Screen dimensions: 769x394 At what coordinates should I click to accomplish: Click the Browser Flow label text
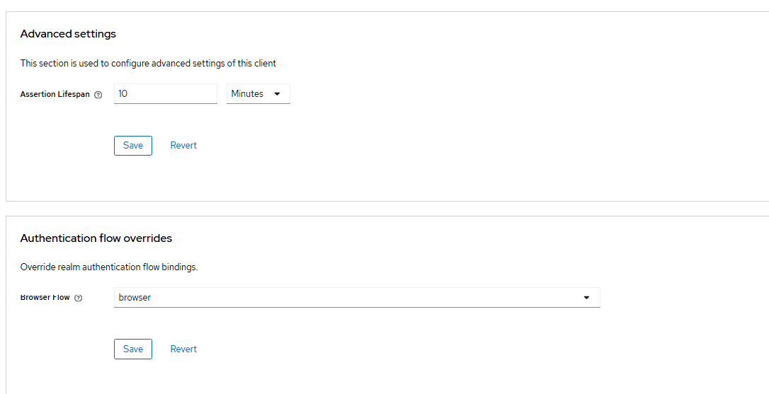[x=45, y=298]
